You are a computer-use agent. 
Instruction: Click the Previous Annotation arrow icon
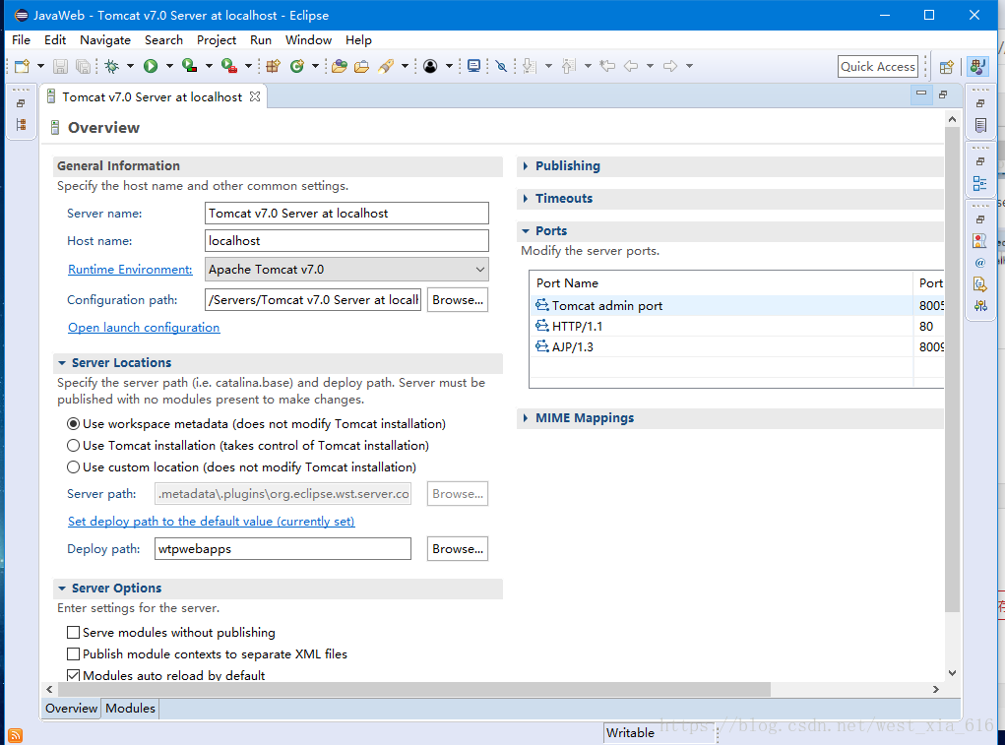[568, 66]
